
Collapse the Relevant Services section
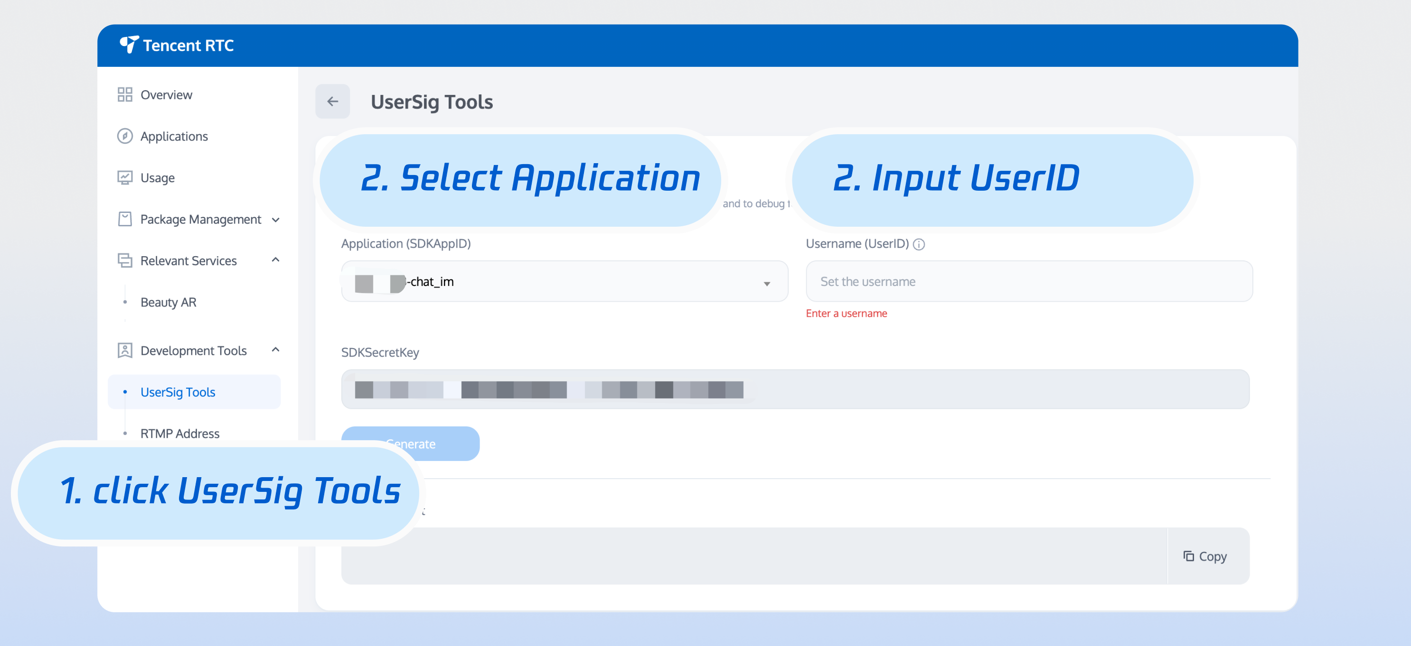[x=275, y=260]
